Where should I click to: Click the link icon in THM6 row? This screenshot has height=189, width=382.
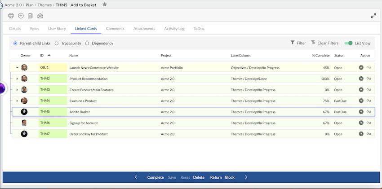(369, 123)
